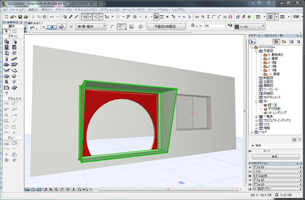Select the Beam tool in toolbox
The image size is (305, 200).
point(14,59)
